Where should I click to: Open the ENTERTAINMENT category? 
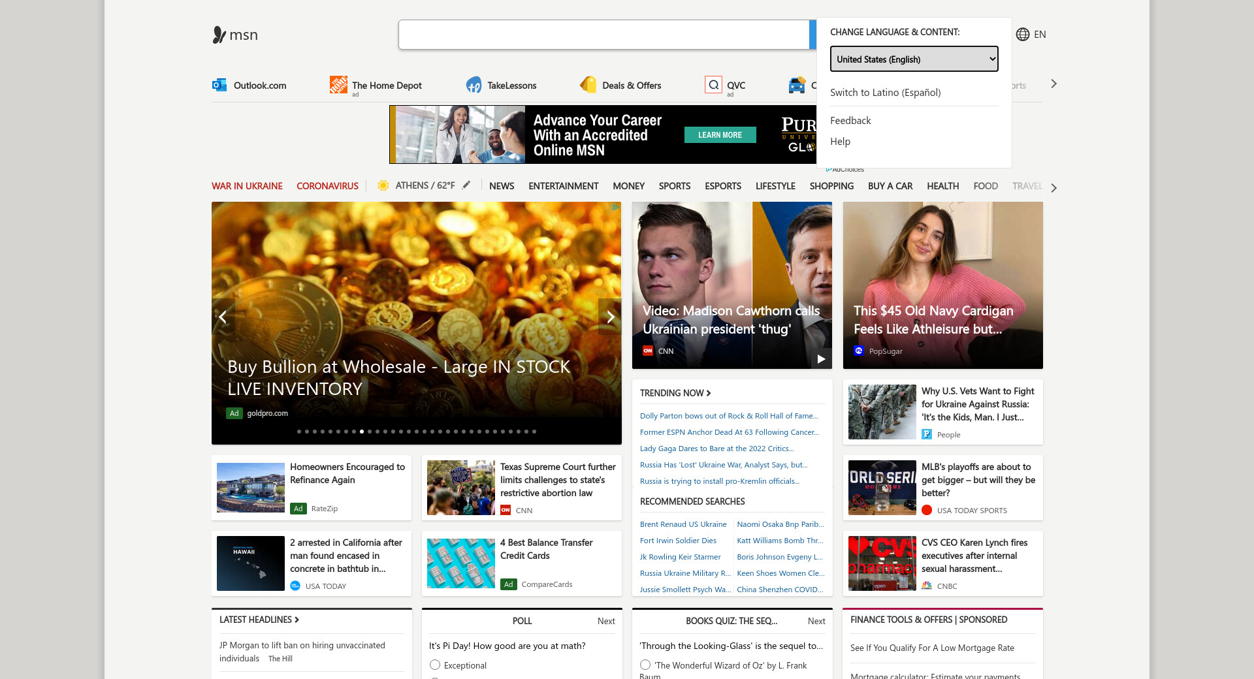[564, 186]
